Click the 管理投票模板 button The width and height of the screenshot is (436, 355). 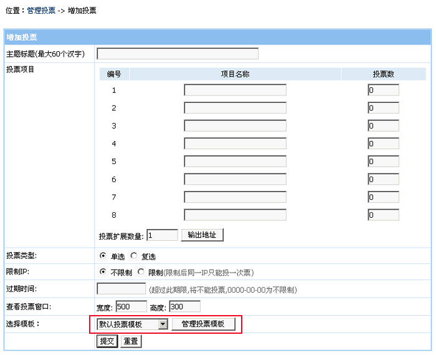(x=203, y=324)
